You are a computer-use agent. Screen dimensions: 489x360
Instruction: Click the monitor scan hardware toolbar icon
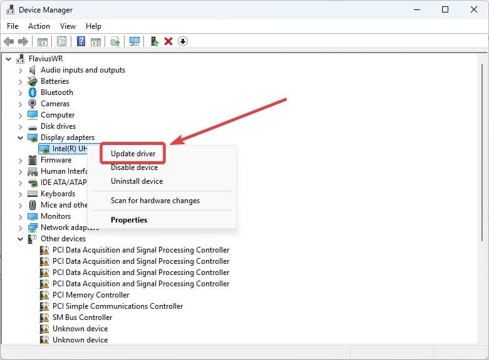[135, 41]
